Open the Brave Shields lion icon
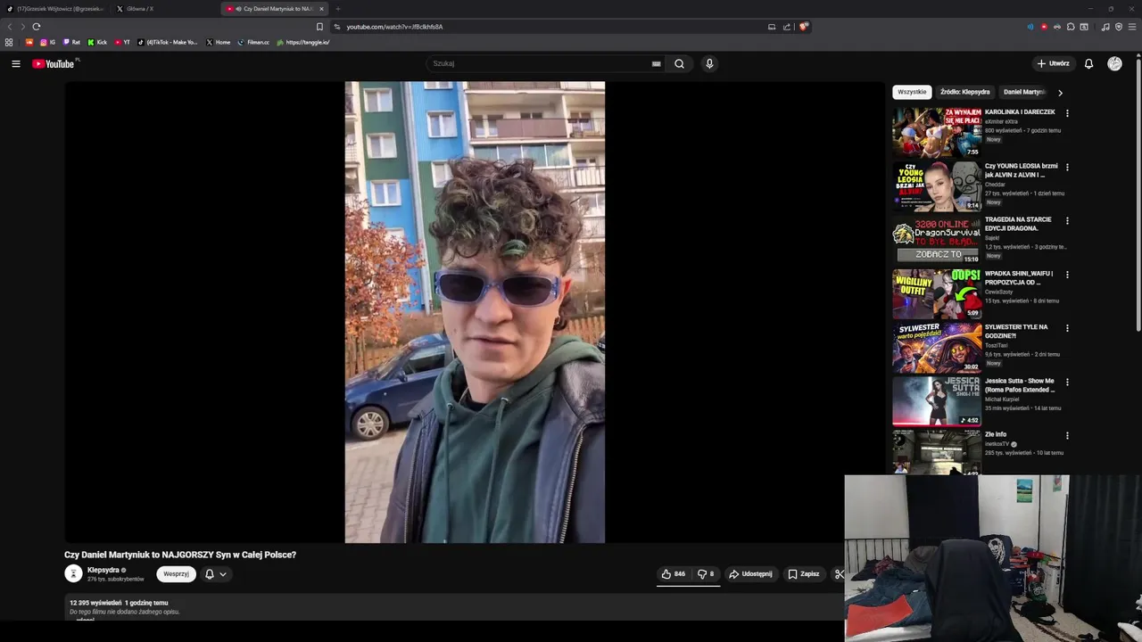 pyautogui.click(x=803, y=27)
